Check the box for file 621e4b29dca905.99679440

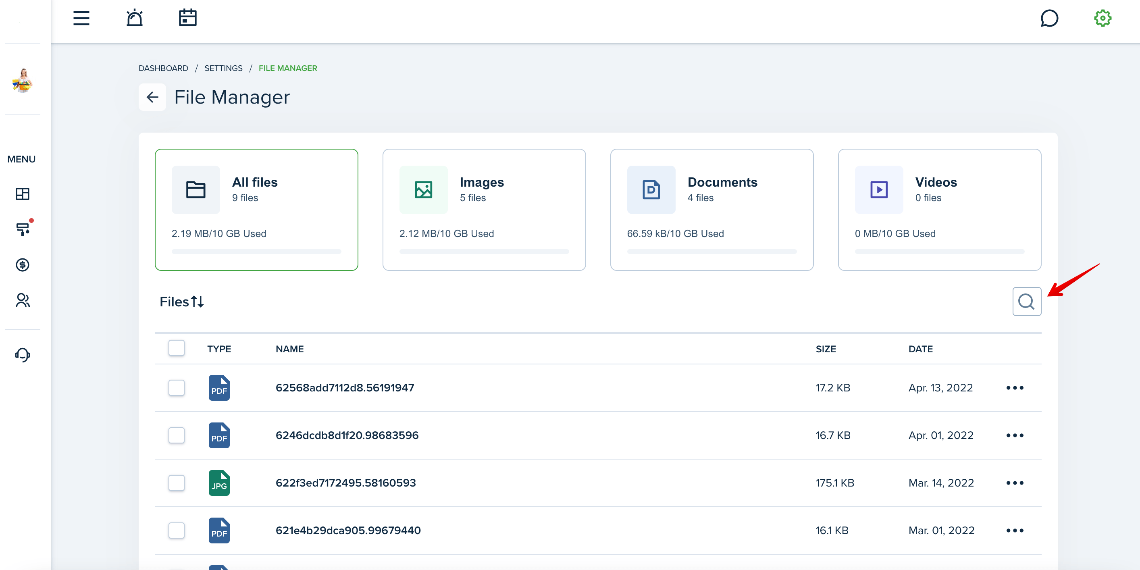pos(176,530)
